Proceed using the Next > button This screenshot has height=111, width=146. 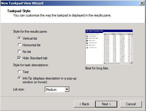106,104
